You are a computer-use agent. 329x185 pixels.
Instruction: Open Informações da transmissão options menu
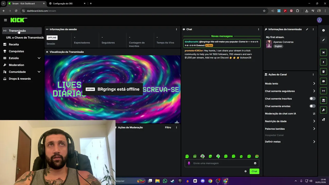(x=313, y=29)
